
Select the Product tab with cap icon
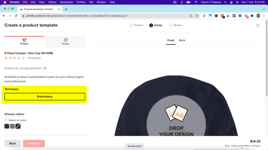click(x=24, y=42)
